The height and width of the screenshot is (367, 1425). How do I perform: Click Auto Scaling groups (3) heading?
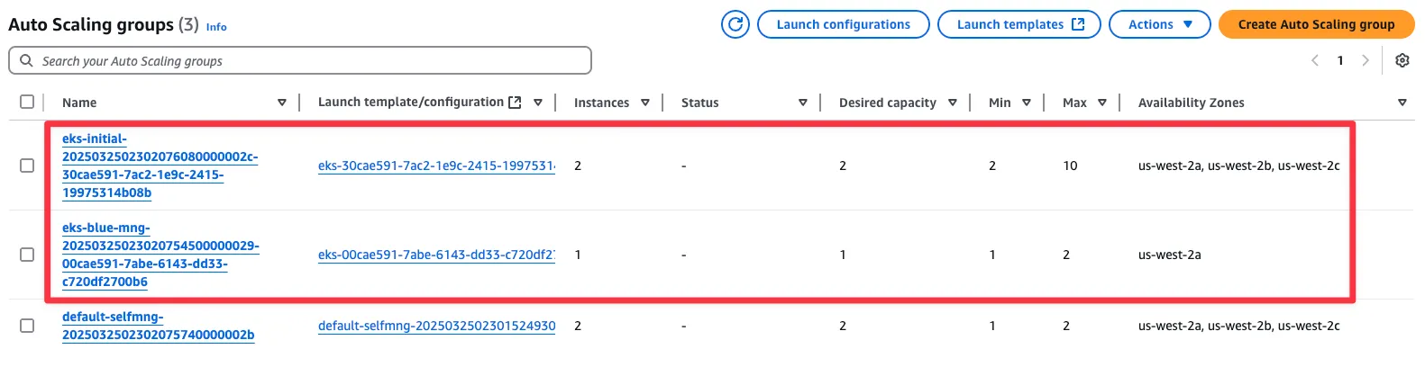click(x=104, y=24)
